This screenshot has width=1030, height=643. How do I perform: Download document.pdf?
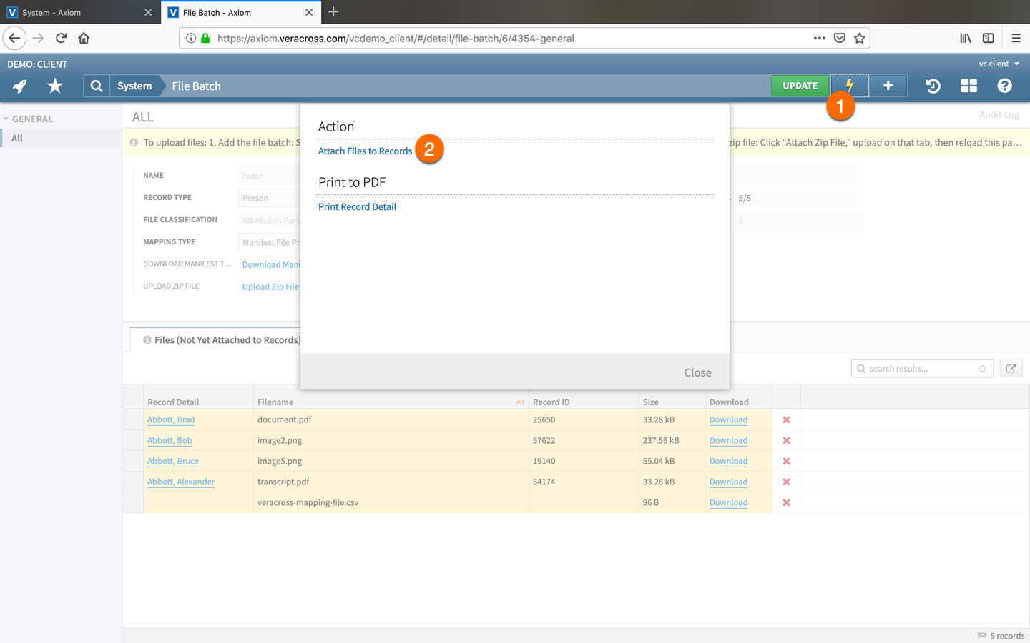click(728, 420)
